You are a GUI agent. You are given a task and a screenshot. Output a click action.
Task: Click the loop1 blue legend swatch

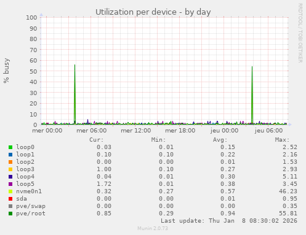[x=10, y=155]
